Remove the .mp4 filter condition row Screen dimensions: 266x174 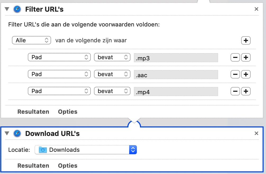235,91
